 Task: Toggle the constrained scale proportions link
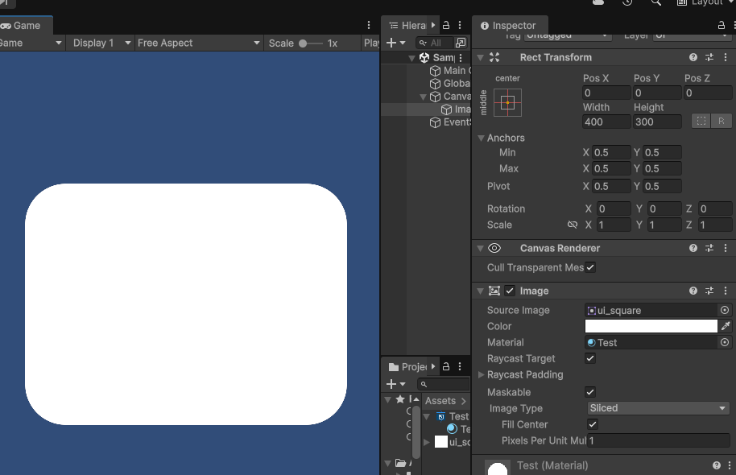coord(573,225)
